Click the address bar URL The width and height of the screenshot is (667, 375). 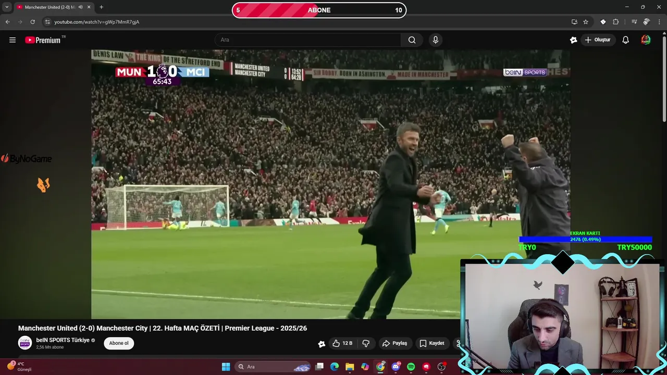[97, 22]
